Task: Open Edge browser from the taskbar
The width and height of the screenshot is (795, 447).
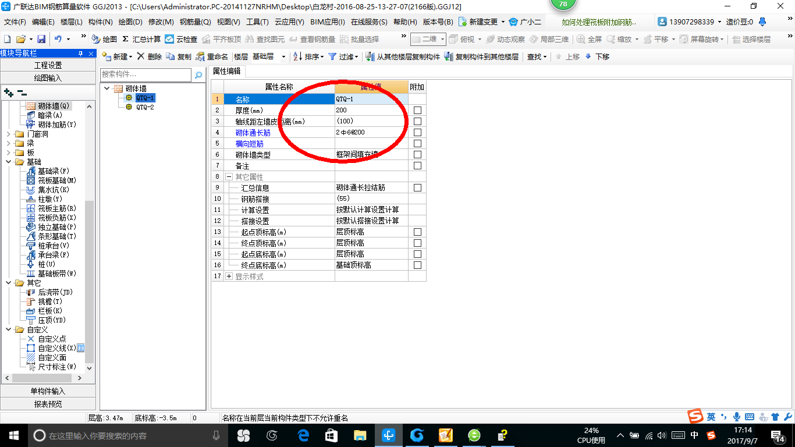Action: pos(303,435)
